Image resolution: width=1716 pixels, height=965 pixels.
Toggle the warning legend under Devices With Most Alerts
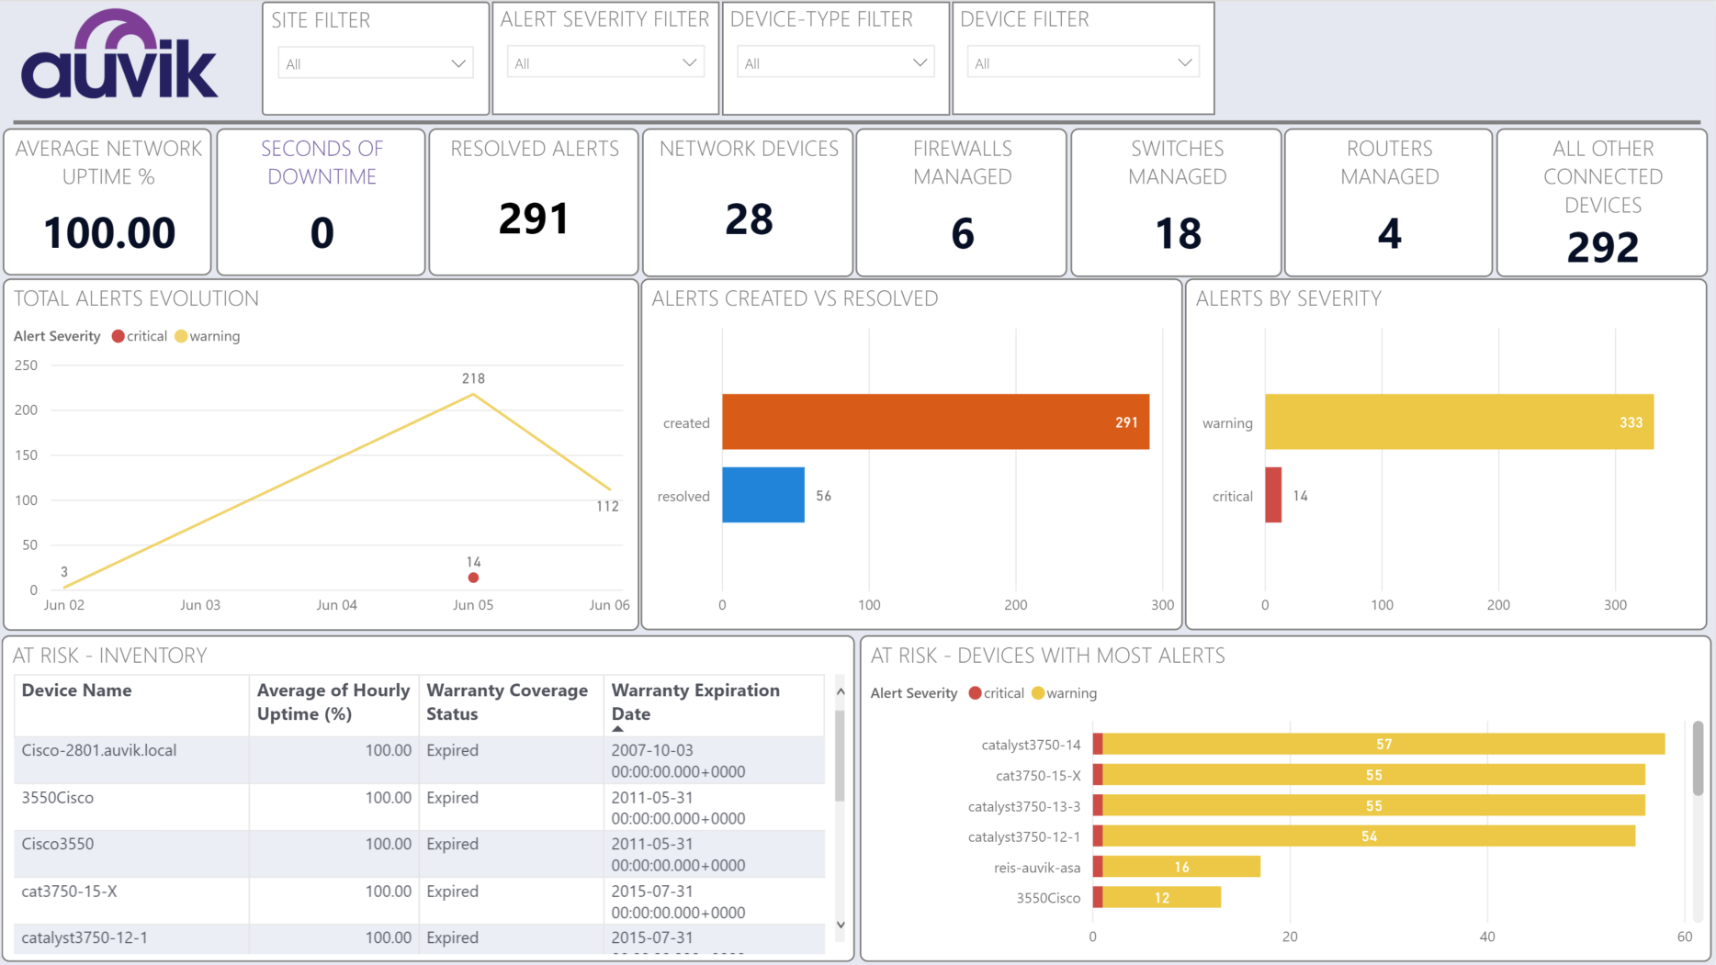point(1064,692)
